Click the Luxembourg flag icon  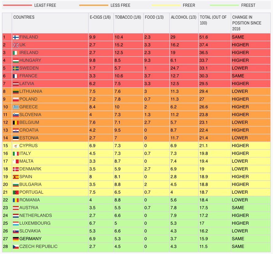coord(16,223)
